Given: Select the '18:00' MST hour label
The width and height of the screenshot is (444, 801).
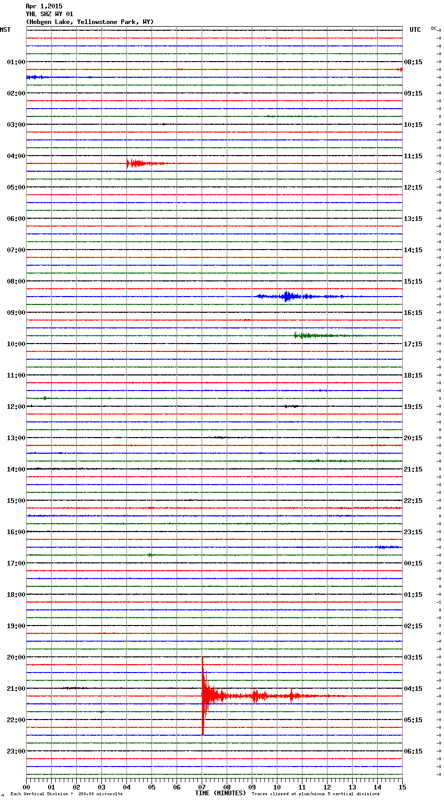Looking at the screenshot, I should coord(16,595).
